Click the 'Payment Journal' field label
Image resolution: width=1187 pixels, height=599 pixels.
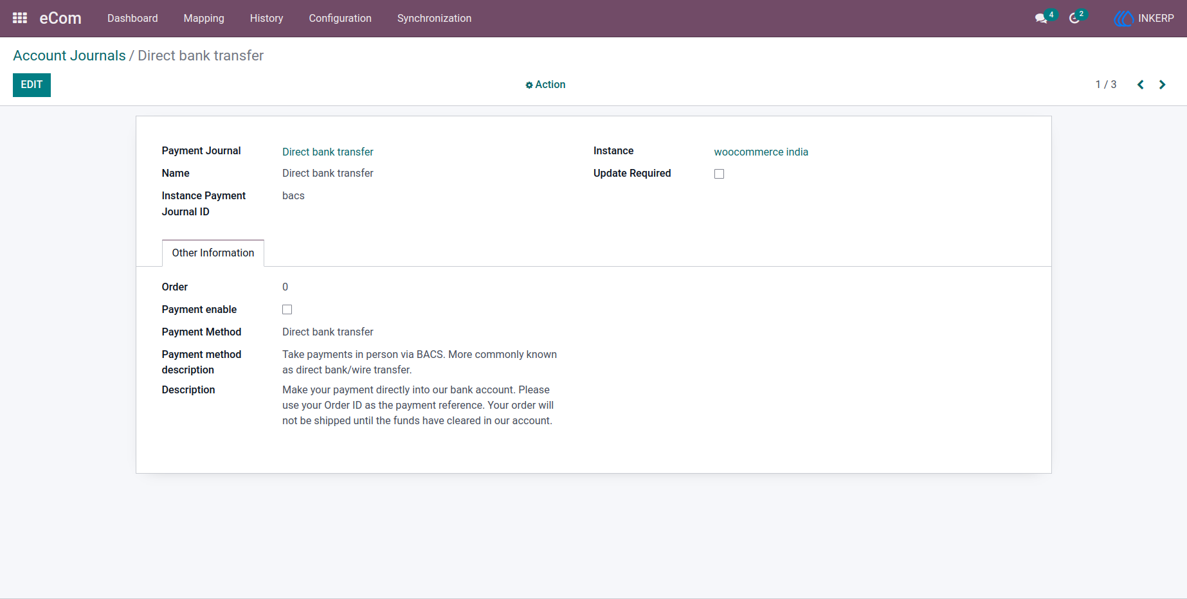point(201,151)
